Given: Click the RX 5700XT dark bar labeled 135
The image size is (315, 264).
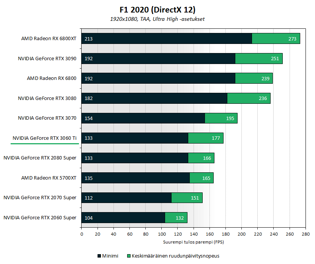Looking at the screenshot, I should coord(135,178).
